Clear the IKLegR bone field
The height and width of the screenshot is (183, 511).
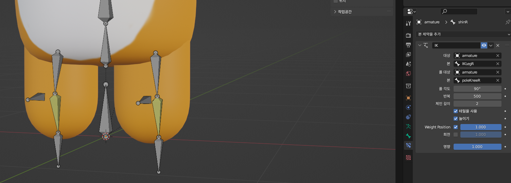498,64
